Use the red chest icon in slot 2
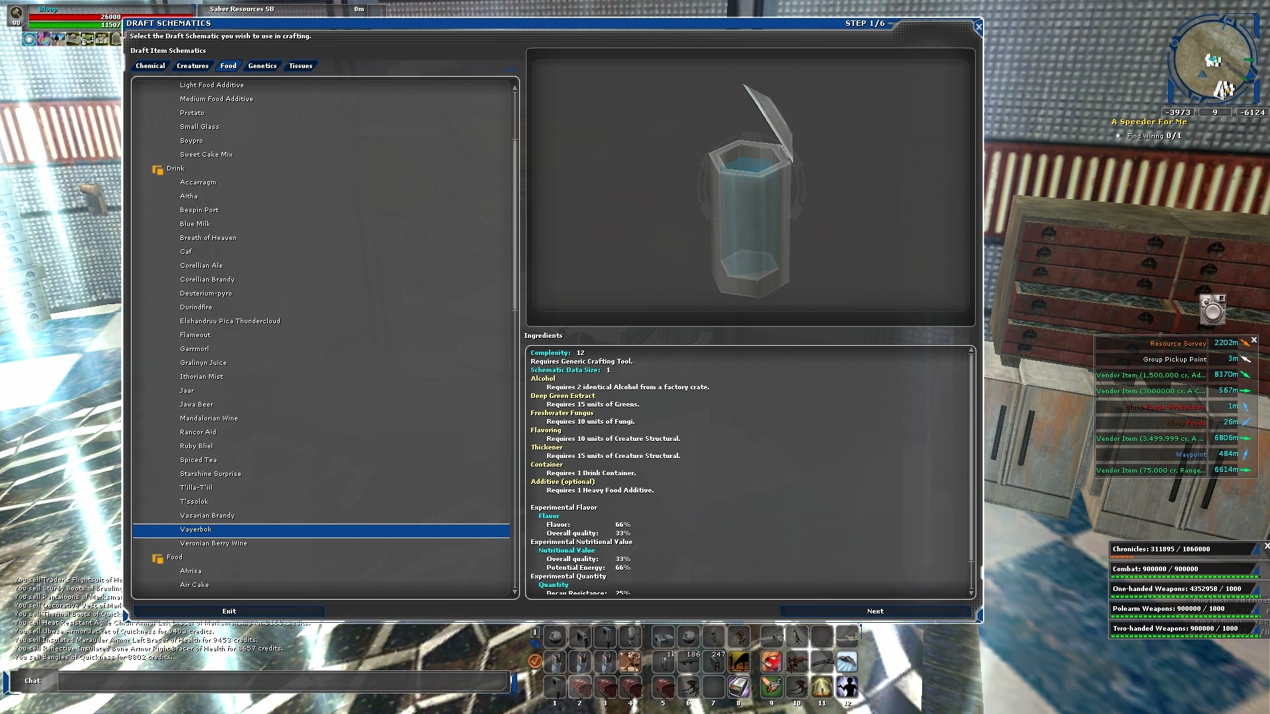Image resolution: width=1270 pixels, height=714 pixels. click(580, 687)
